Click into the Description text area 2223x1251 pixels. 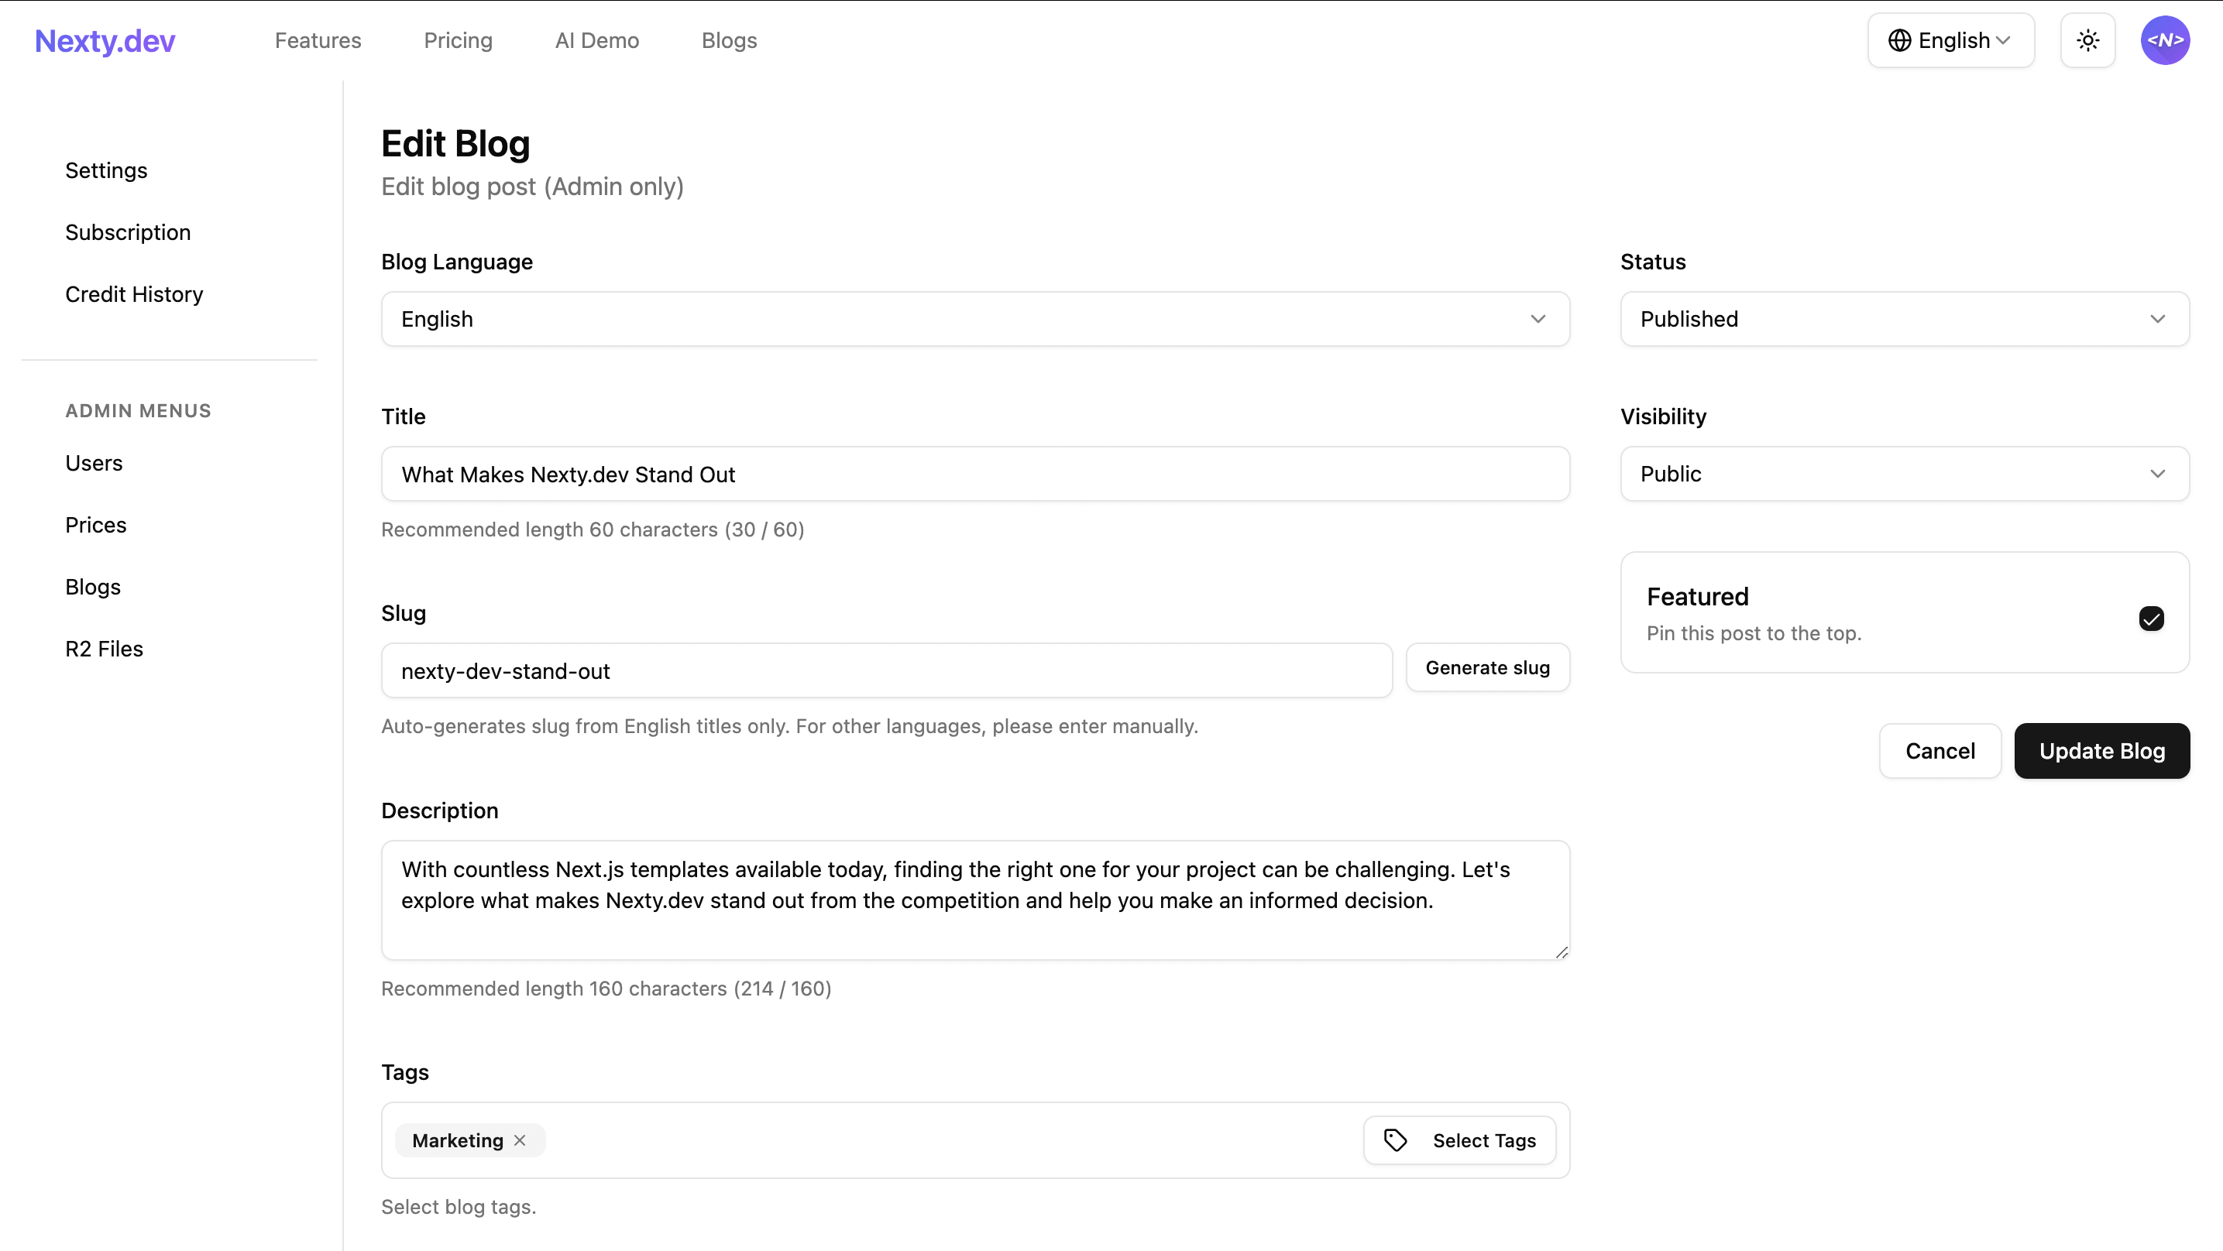pos(975,900)
